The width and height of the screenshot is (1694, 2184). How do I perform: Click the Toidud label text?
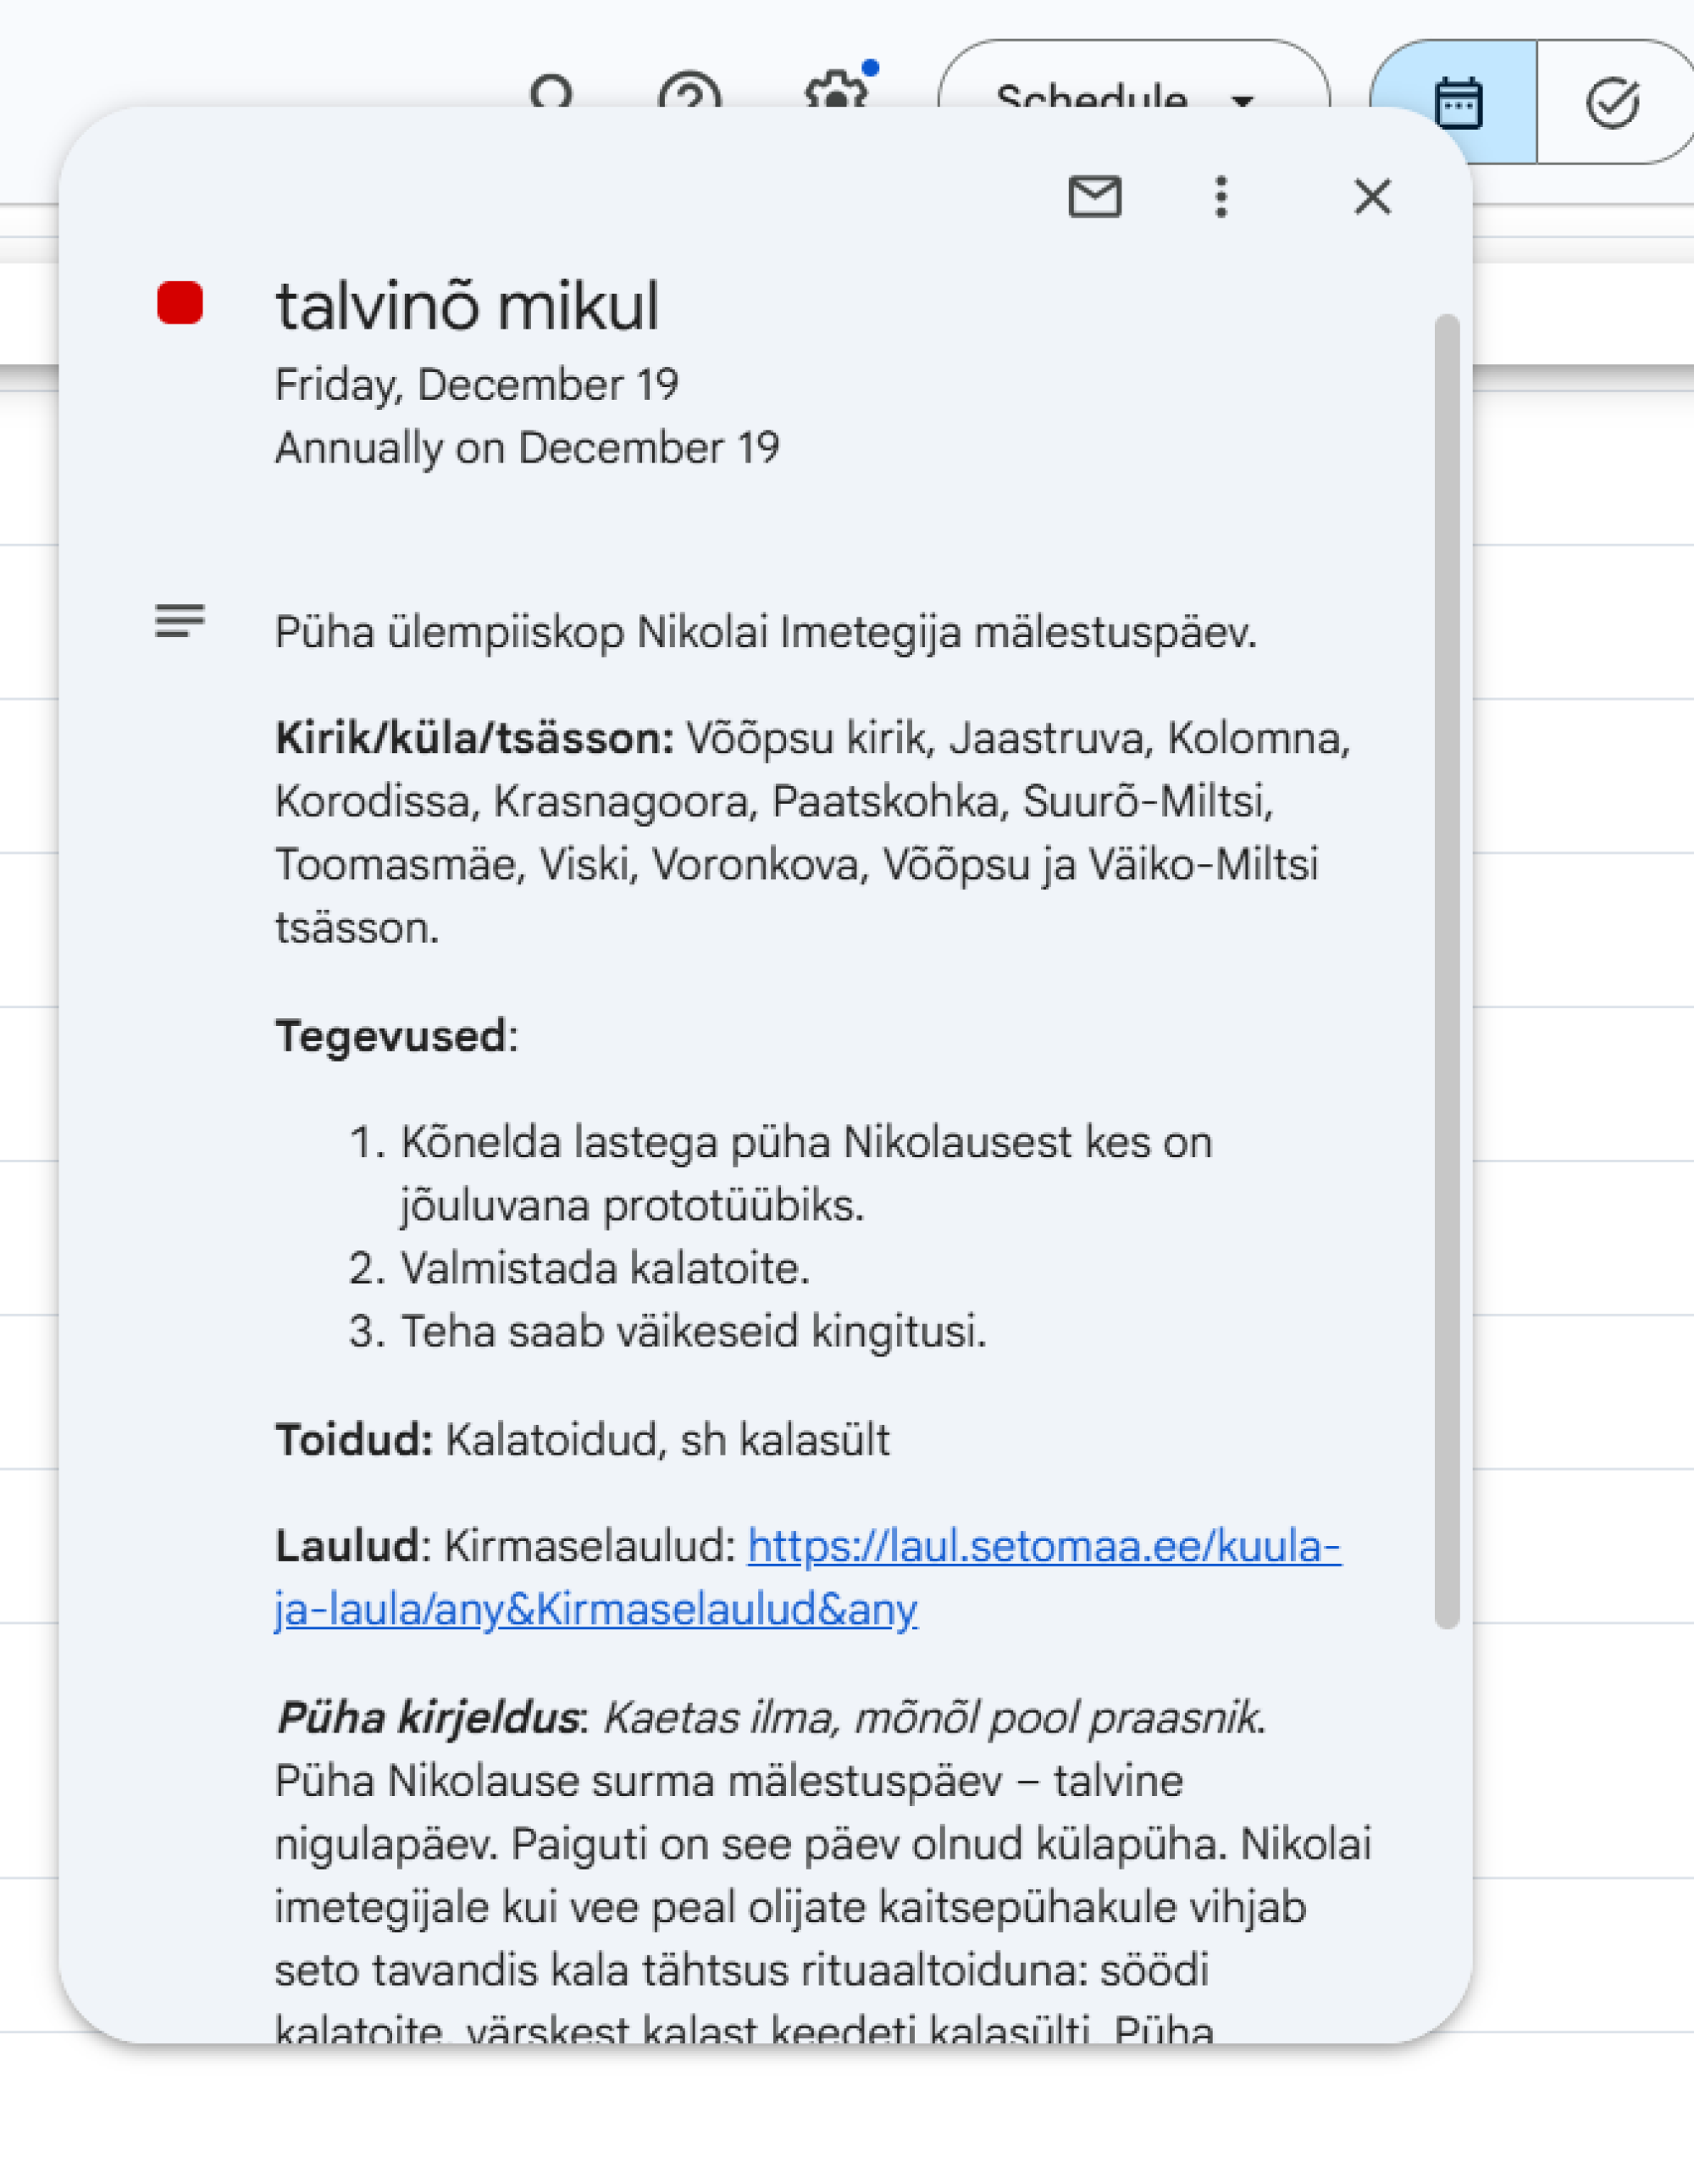353,1440
